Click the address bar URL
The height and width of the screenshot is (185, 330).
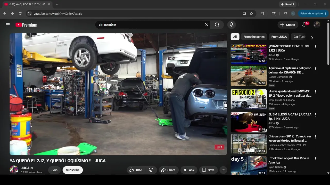[58, 14]
